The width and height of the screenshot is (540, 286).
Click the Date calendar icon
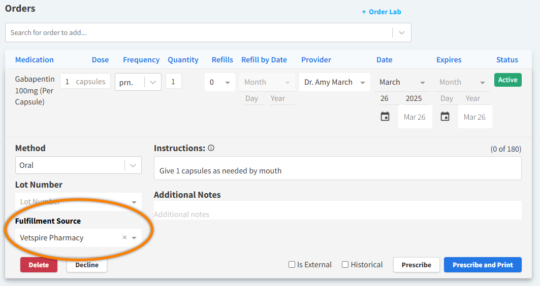385,117
